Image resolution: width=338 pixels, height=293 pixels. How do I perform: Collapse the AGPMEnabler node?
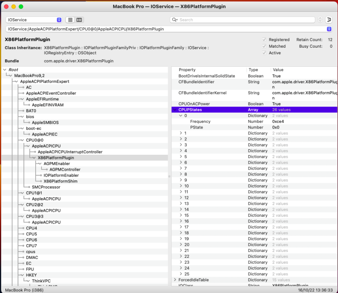[40, 164]
